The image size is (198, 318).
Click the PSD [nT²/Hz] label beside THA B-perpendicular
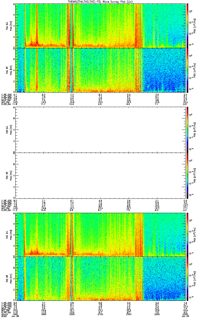click(x=195, y=26)
